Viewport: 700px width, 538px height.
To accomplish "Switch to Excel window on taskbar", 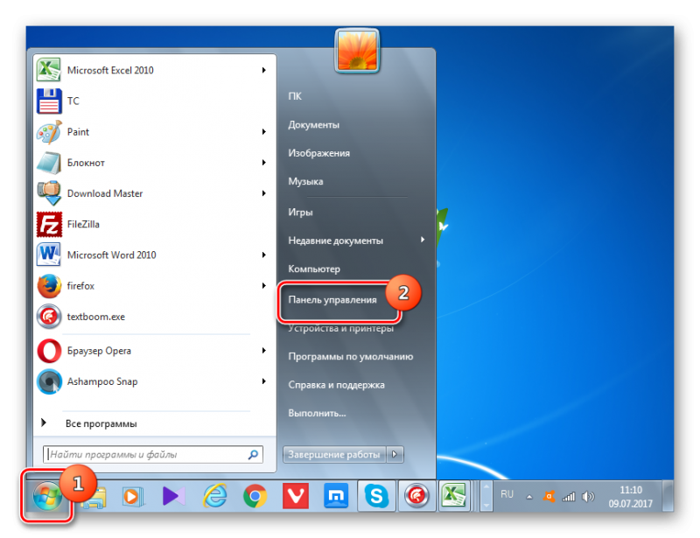I will 454,497.
